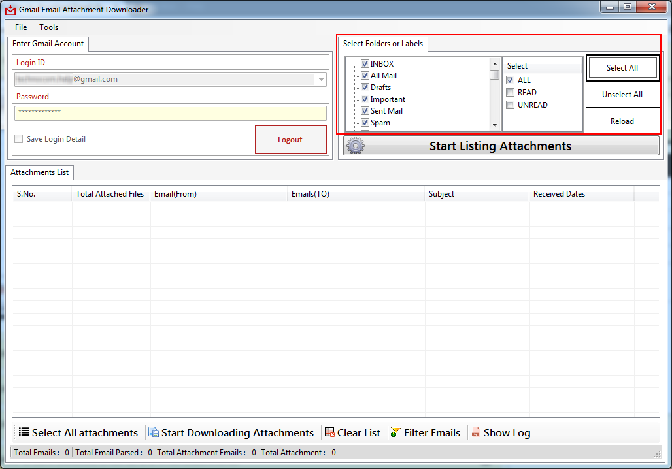Image resolution: width=672 pixels, height=469 pixels.
Task: Click Filter Emails toolbar label
Action: (432, 432)
